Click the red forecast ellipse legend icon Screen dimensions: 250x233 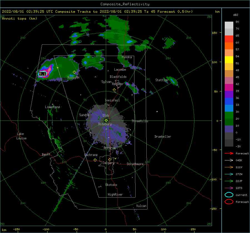pos(229,202)
